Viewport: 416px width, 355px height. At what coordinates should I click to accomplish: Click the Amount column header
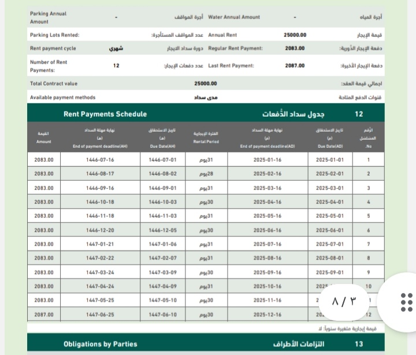click(x=44, y=137)
